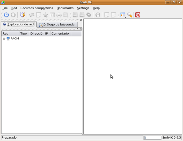Click the Comentario column header
Screen dimensions: 183x141
tap(60, 34)
